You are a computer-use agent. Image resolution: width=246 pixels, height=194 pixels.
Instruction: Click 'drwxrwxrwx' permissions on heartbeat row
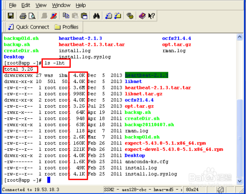point(18,76)
